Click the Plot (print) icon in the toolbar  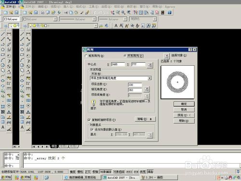pos(42,13)
